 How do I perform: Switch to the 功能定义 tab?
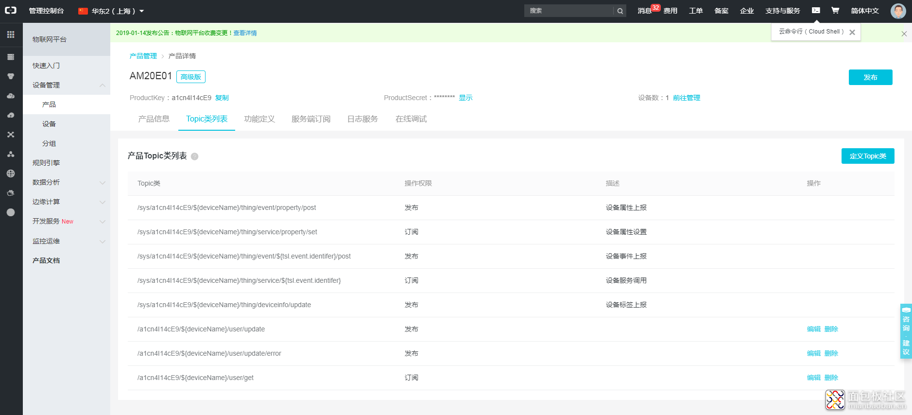tap(259, 119)
